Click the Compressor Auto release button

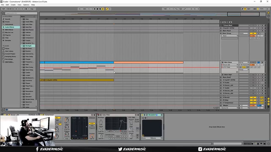coord(67,139)
